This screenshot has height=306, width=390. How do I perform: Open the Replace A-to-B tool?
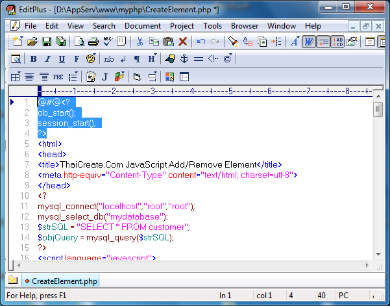click(x=248, y=42)
